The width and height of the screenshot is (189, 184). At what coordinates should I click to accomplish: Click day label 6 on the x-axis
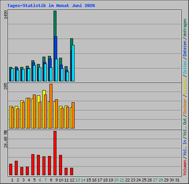pyautogui.click(x=40, y=180)
